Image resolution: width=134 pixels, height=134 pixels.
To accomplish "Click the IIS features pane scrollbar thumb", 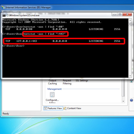I will [x=123, y=88].
